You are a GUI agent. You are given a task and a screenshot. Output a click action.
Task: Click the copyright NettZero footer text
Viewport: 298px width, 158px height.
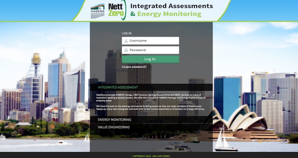[150, 156]
